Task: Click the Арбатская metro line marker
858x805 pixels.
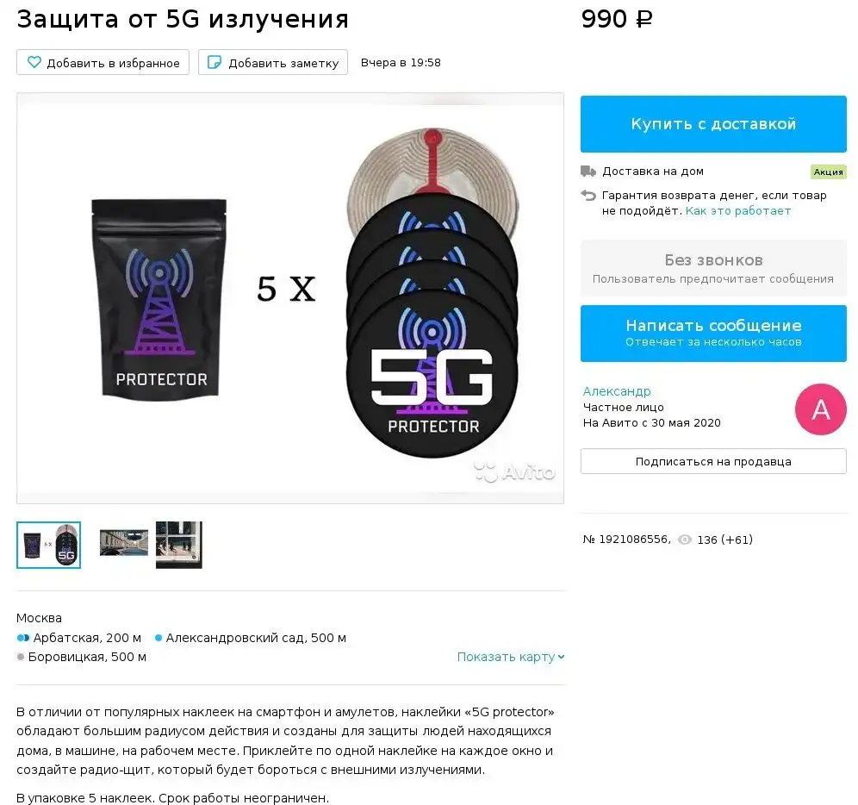Action: coord(23,638)
